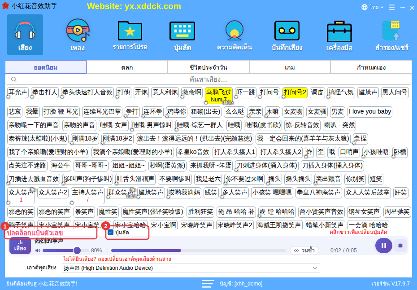Toggle the วนซ้ำ loop button
The image size is (417, 290).
(x=304, y=250)
